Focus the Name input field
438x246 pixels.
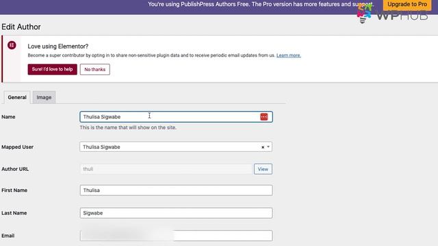point(176,117)
